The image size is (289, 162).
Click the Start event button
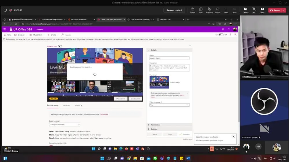coord(135,99)
